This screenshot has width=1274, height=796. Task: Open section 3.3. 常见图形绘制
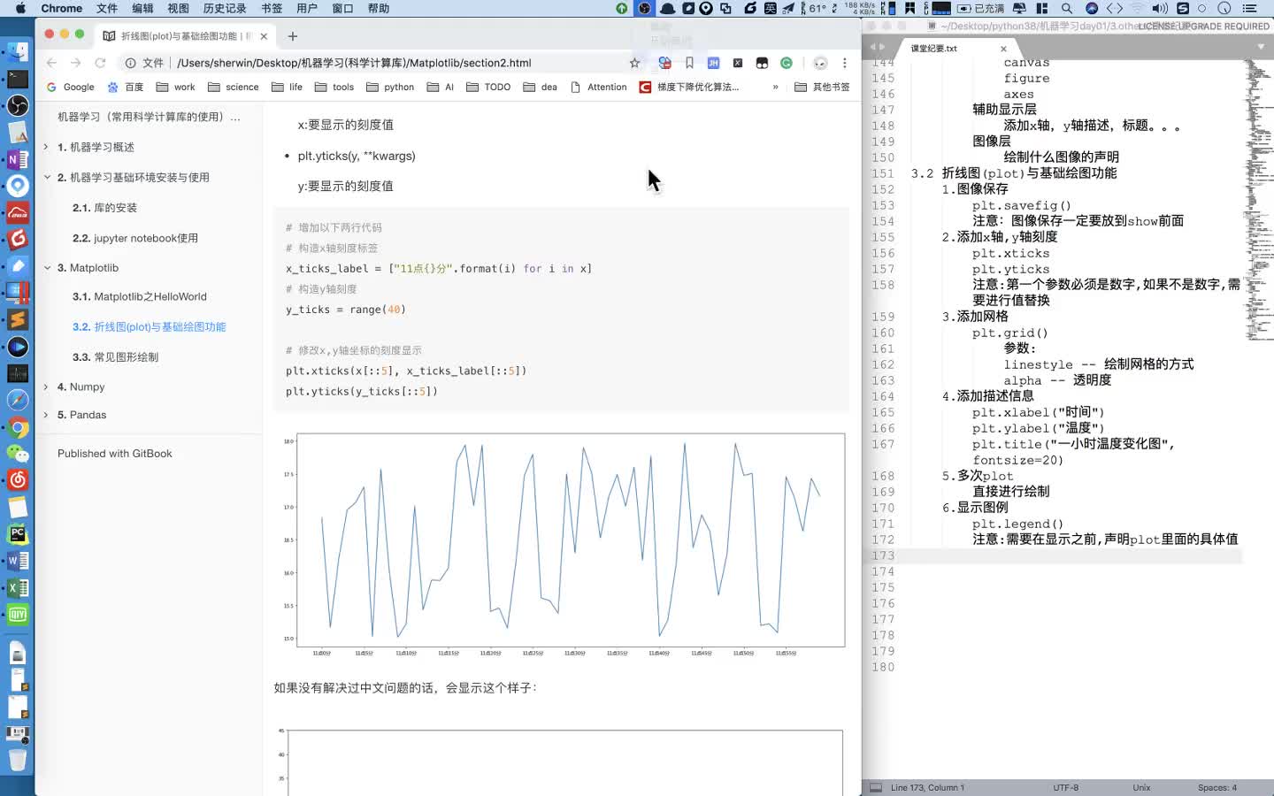pyautogui.click(x=115, y=356)
